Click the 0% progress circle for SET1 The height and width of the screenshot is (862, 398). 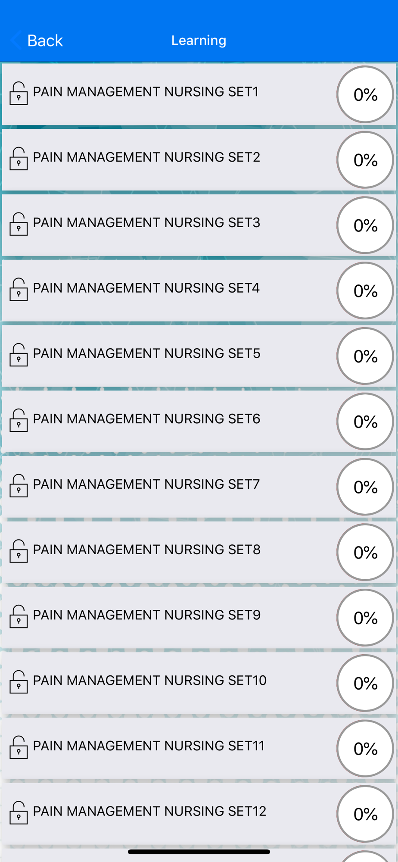coord(365,94)
